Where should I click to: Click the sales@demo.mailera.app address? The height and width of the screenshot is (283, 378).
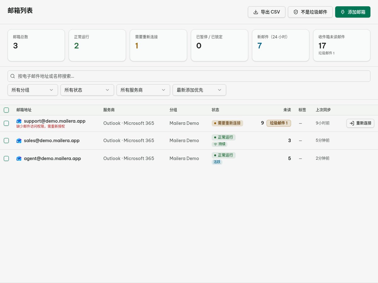click(52, 141)
